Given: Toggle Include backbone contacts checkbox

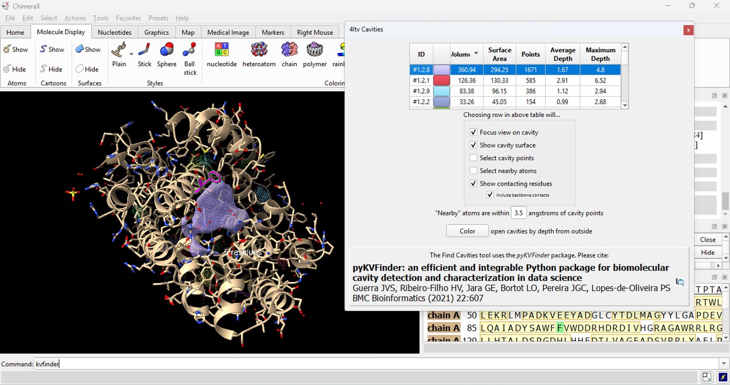Looking at the screenshot, I should pyautogui.click(x=490, y=195).
